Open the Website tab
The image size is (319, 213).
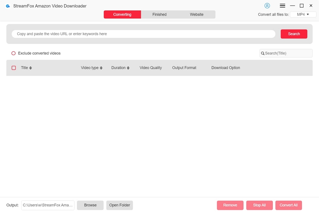point(197,14)
